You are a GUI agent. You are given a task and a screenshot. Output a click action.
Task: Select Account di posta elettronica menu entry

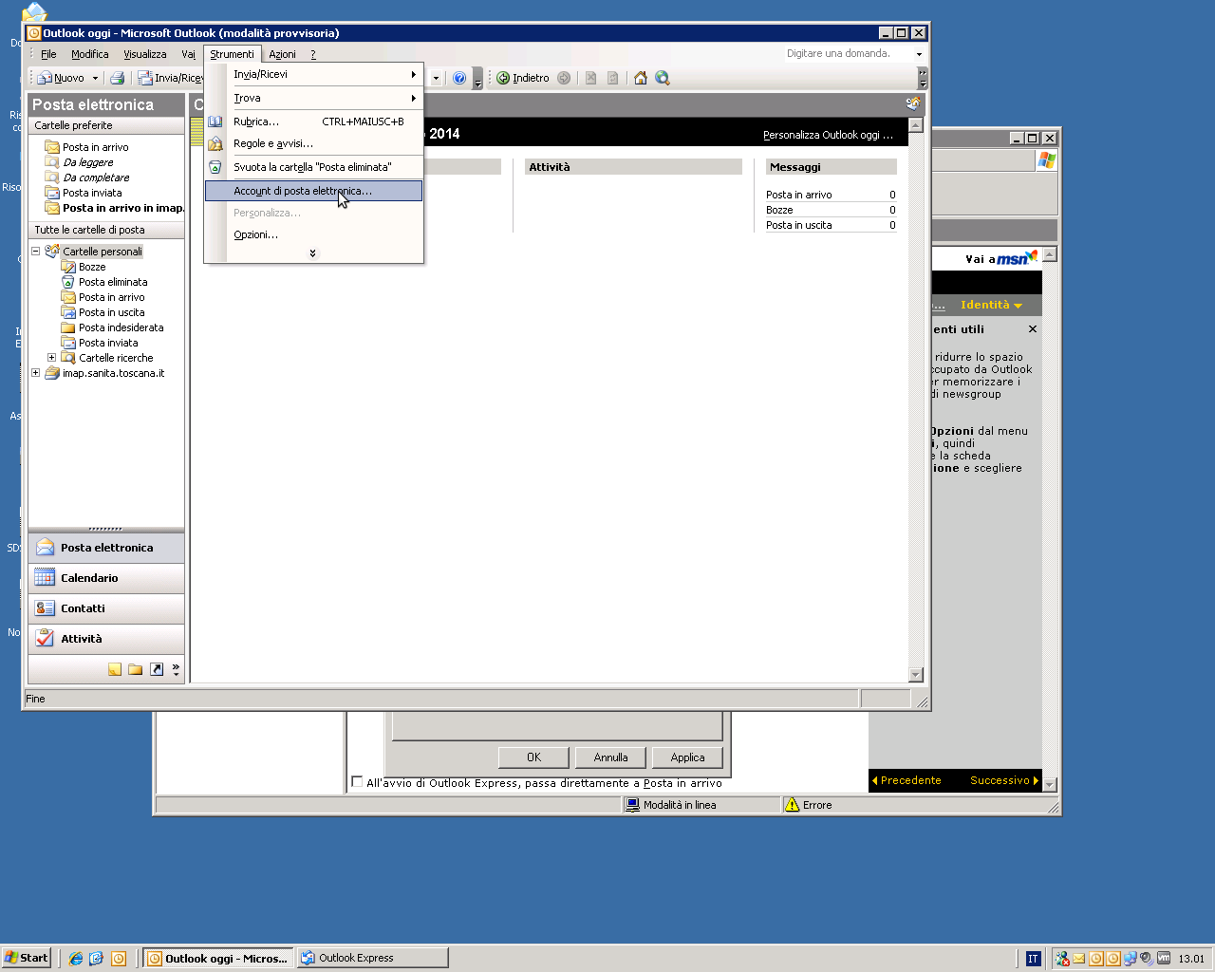pyautogui.click(x=314, y=191)
